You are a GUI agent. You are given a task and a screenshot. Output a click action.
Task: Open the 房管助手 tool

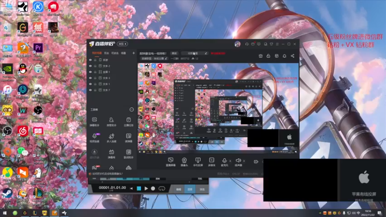[111, 122]
